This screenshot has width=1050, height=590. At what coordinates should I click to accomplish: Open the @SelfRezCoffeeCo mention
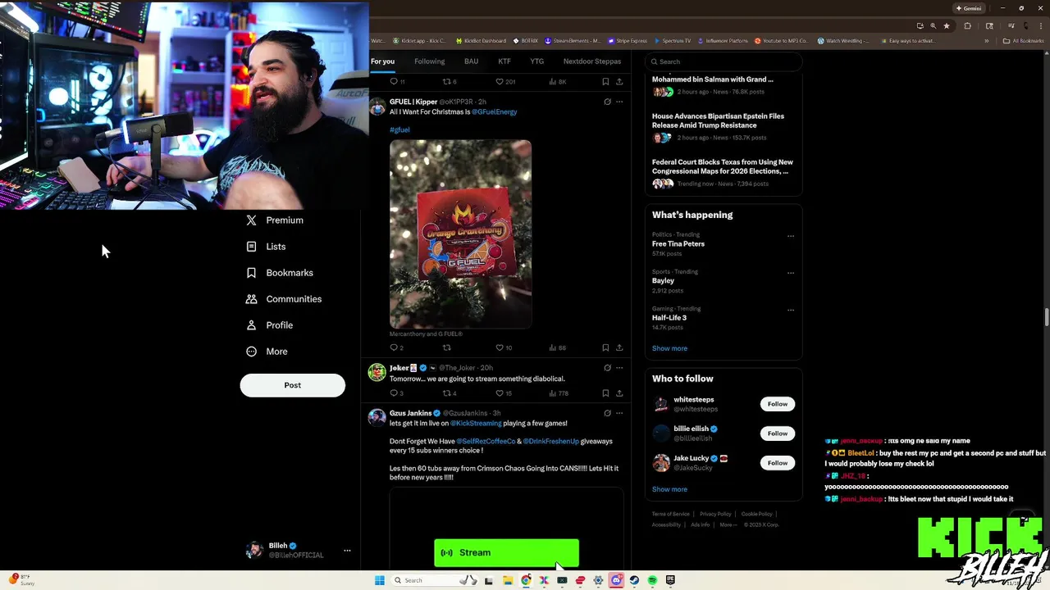tap(486, 442)
